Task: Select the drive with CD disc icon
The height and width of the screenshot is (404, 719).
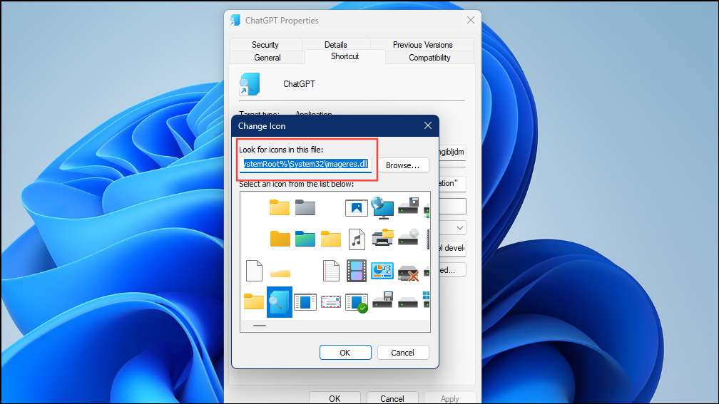Action: click(x=408, y=237)
